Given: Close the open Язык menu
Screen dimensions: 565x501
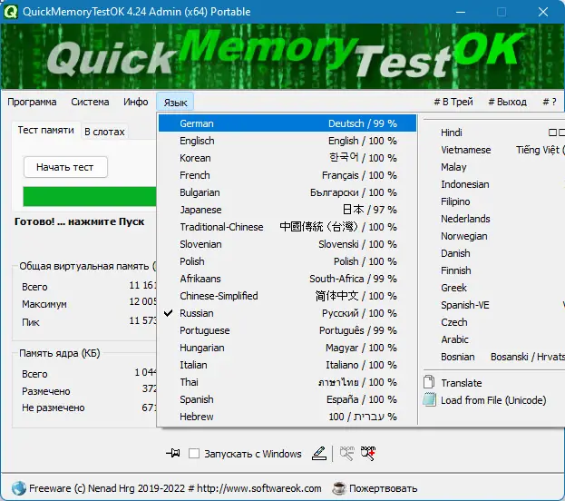Looking at the screenshot, I should click(x=175, y=103).
